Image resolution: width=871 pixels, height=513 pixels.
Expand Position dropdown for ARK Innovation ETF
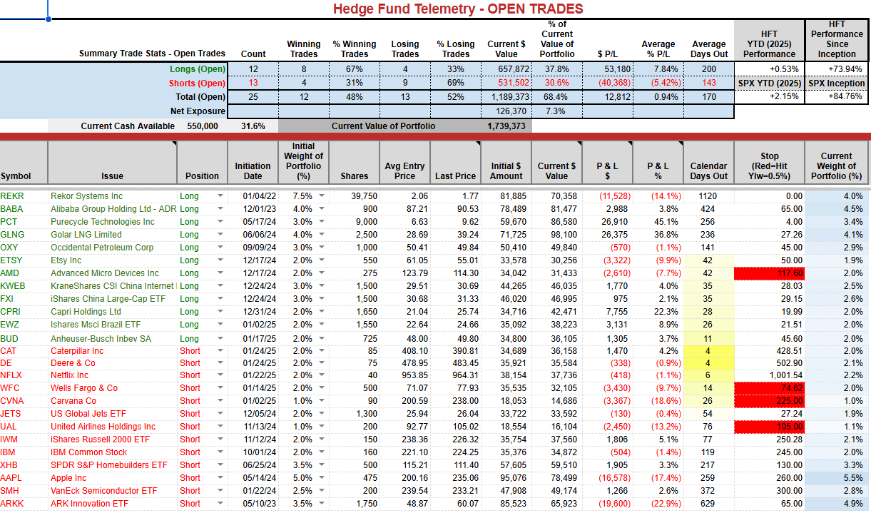[x=220, y=504]
